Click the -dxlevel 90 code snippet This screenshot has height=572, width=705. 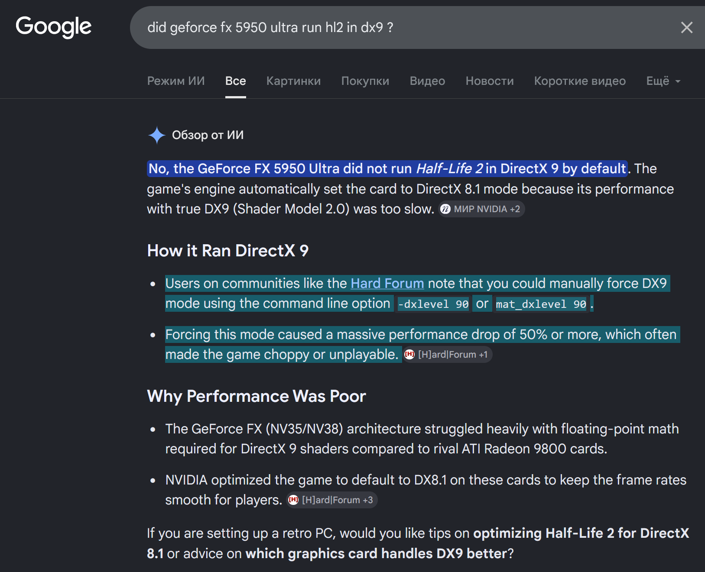(x=433, y=304)
